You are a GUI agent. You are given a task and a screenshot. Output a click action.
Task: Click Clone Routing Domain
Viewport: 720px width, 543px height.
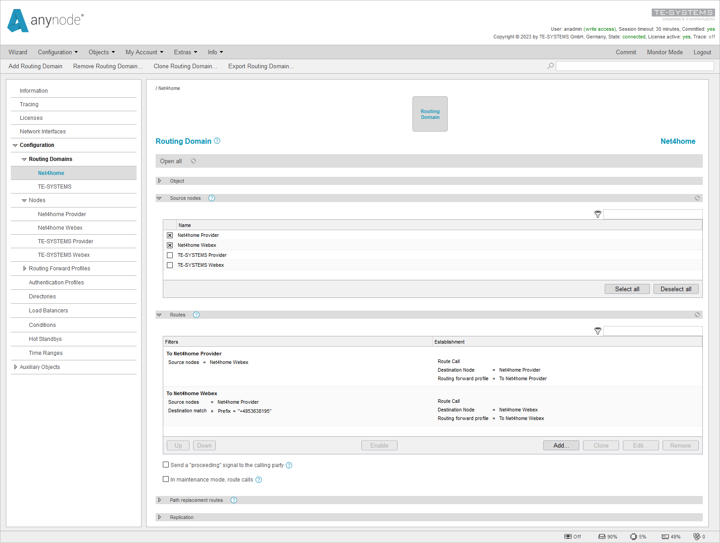[185, 66]
